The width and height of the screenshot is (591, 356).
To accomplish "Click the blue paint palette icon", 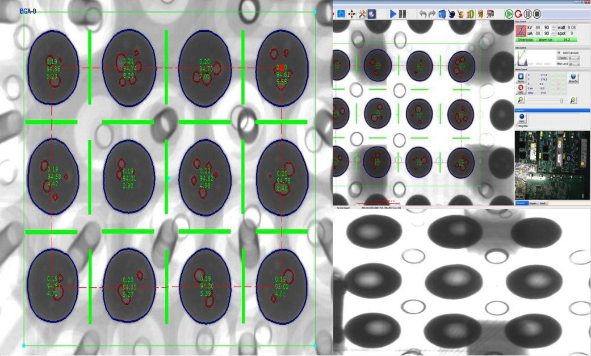I will (451, 14).
